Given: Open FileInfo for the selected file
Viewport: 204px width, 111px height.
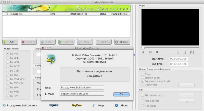Looking at the screenshot, I should [x=104, y=42].
